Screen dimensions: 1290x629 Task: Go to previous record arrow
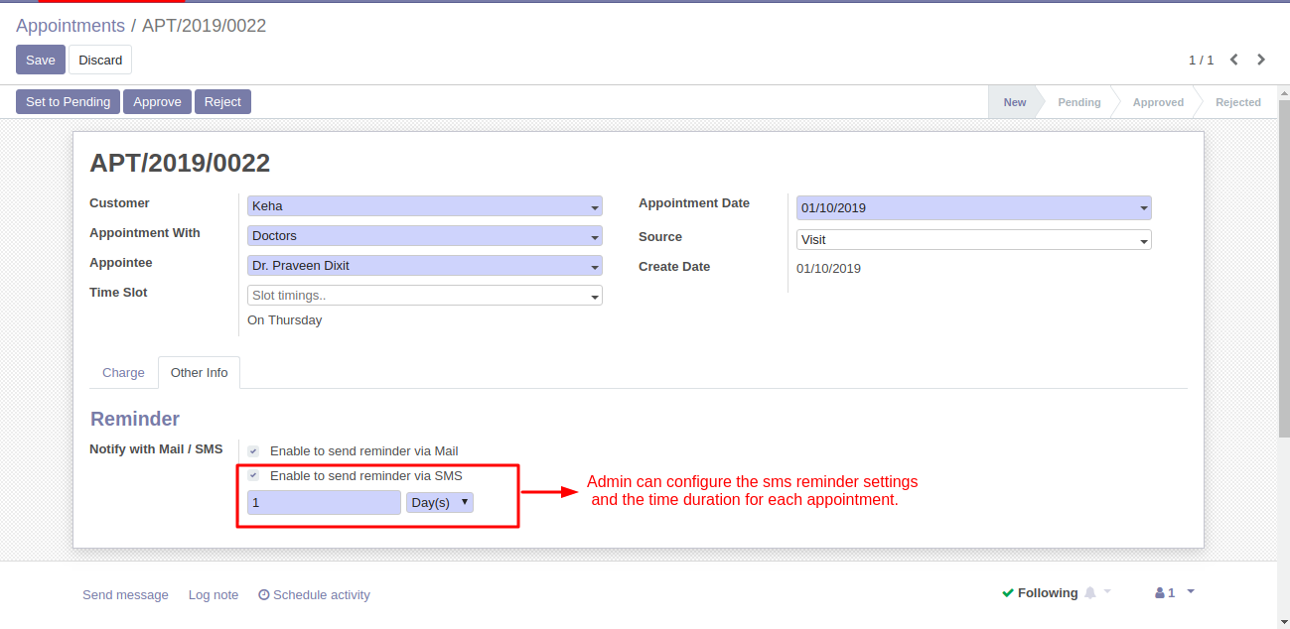coord(1233,60)
